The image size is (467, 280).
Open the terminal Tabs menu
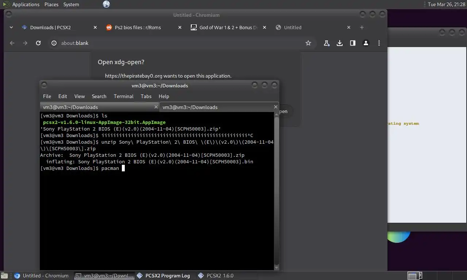coord(146,96)
